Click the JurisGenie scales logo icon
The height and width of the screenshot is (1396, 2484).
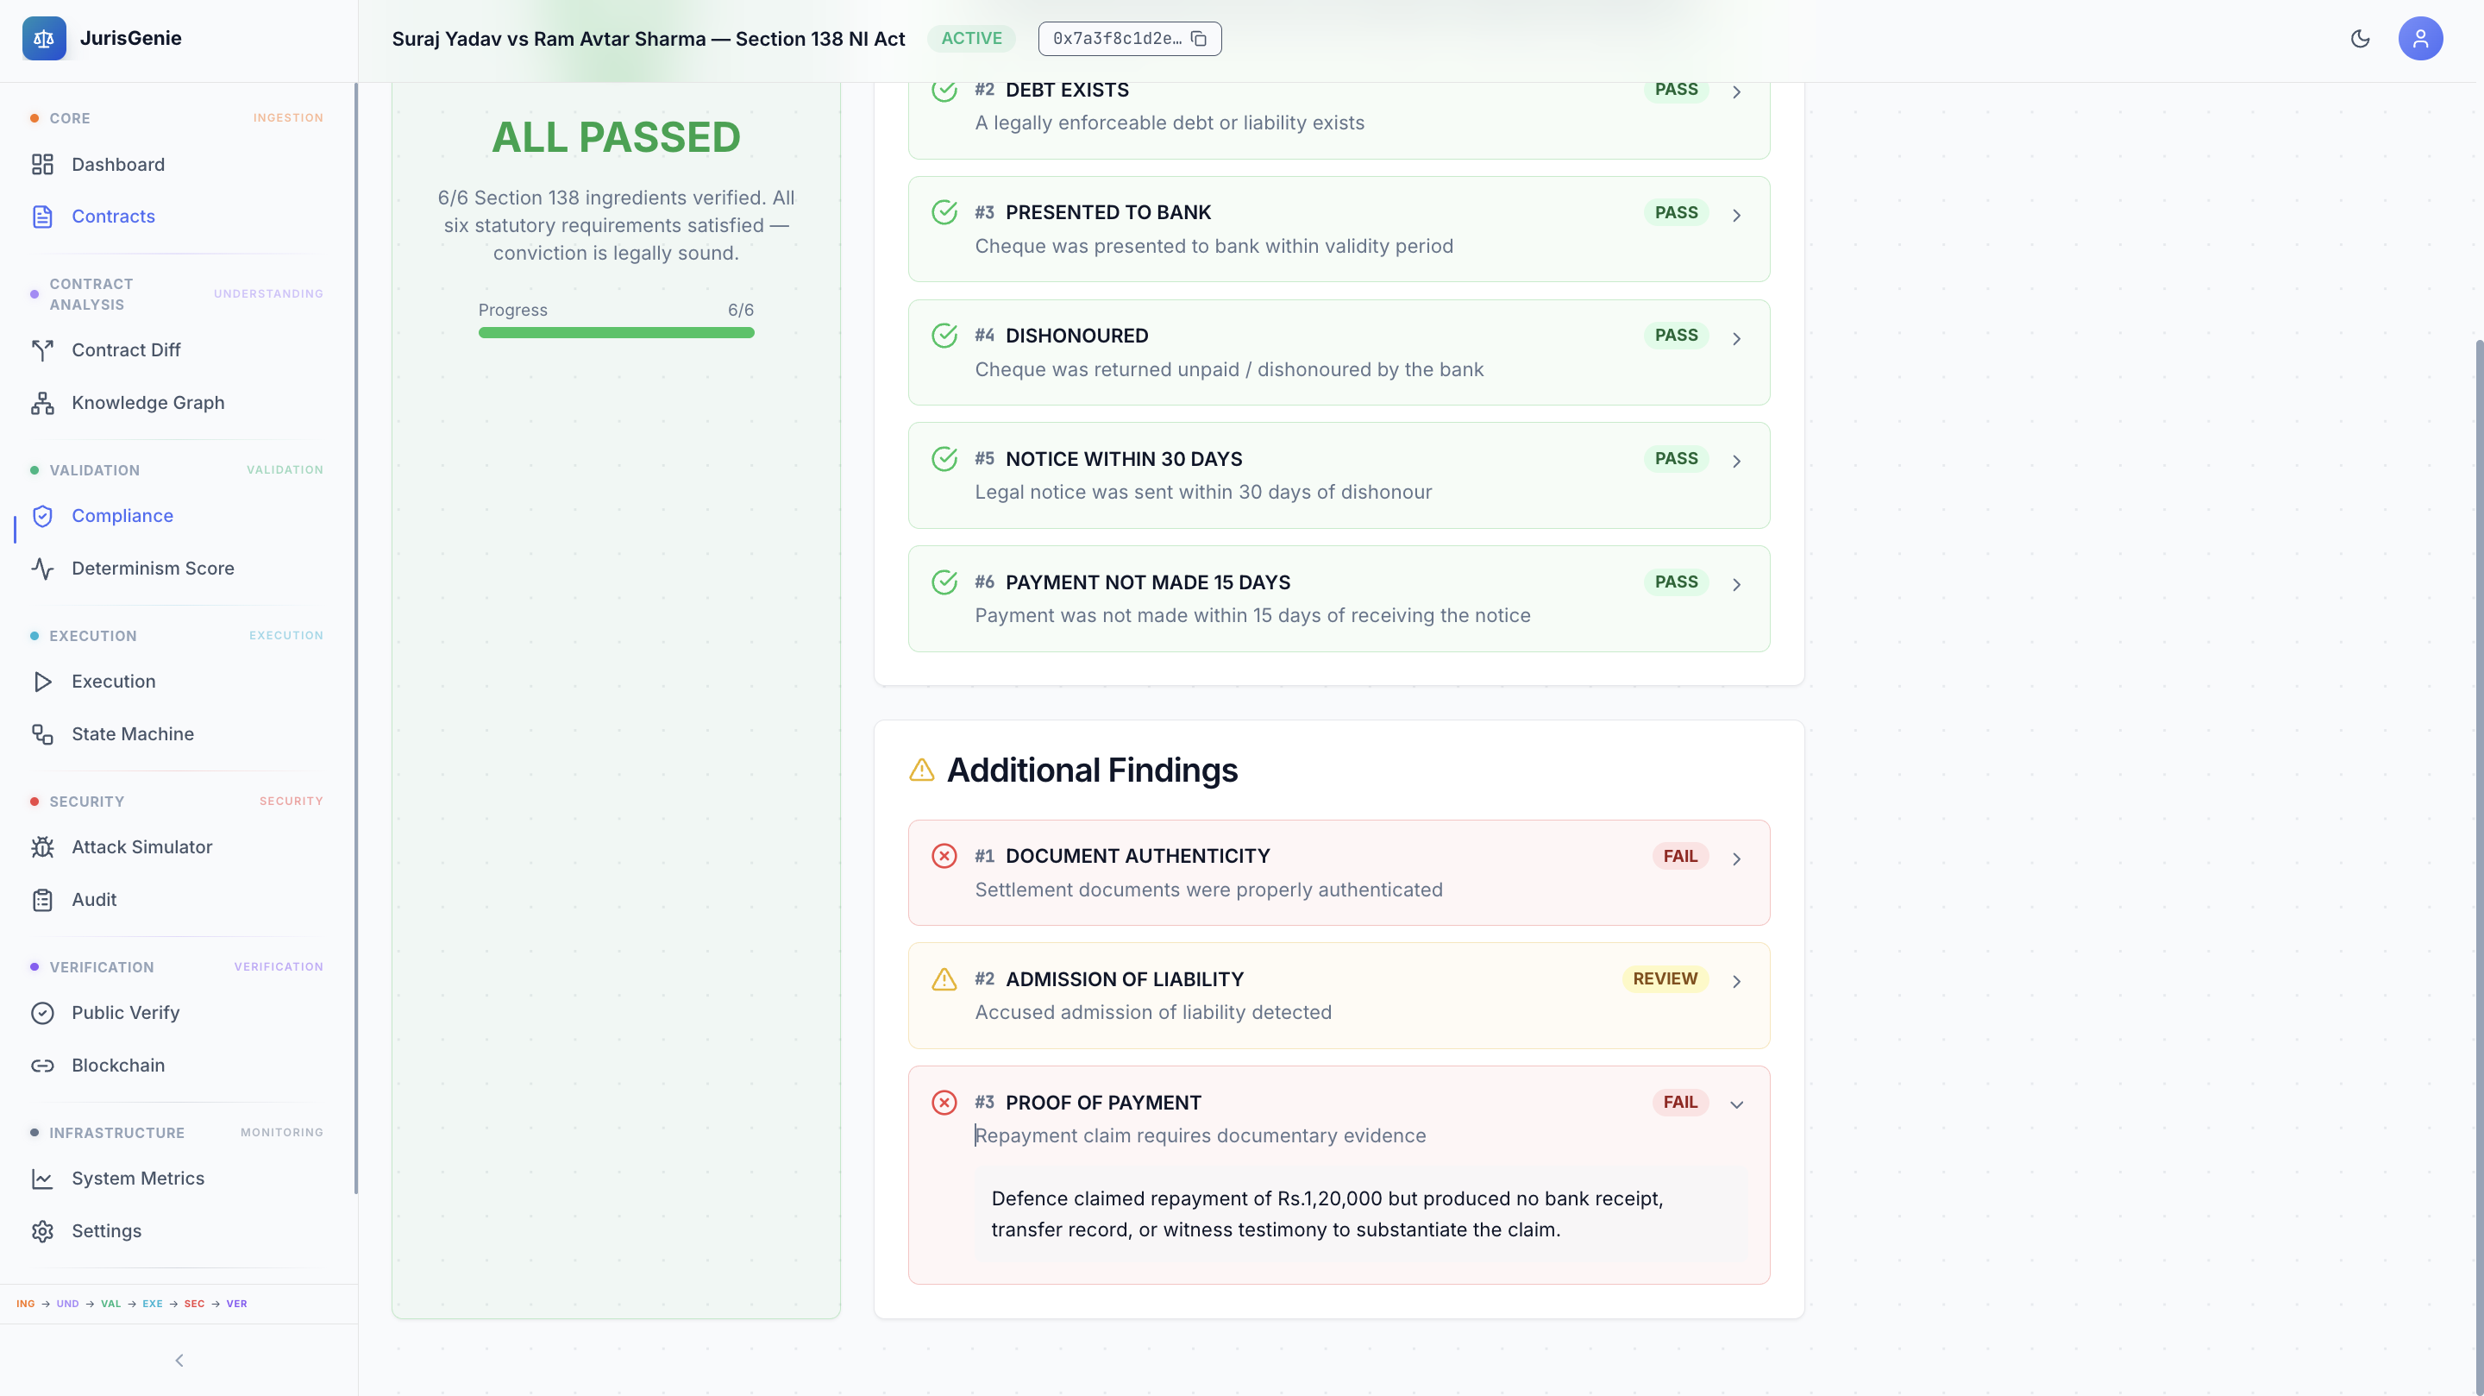[43, 39]
